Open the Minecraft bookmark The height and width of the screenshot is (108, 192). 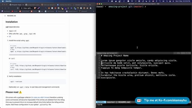point(83,11)
